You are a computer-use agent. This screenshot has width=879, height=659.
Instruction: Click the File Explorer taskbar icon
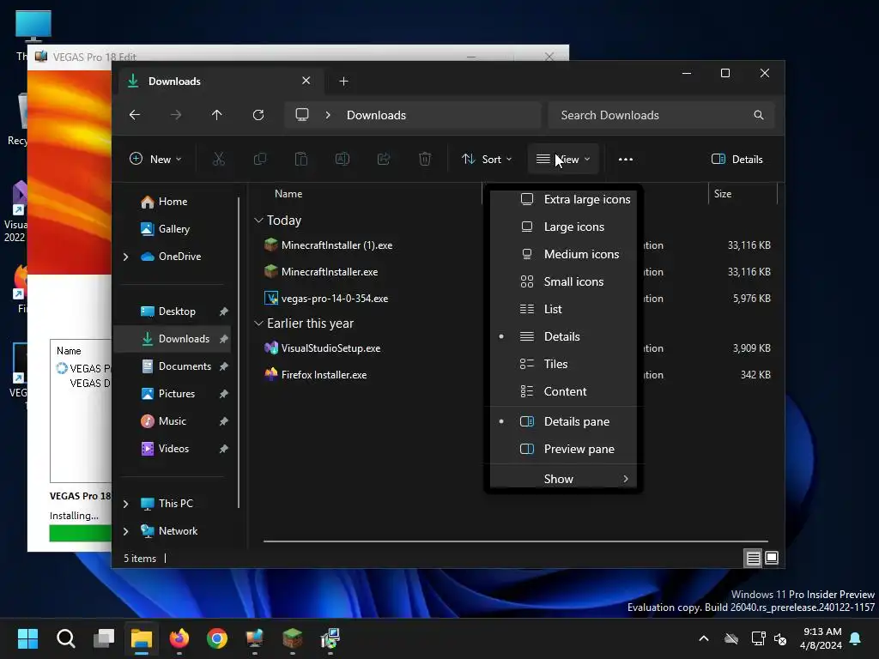click(x=142, y=638)
